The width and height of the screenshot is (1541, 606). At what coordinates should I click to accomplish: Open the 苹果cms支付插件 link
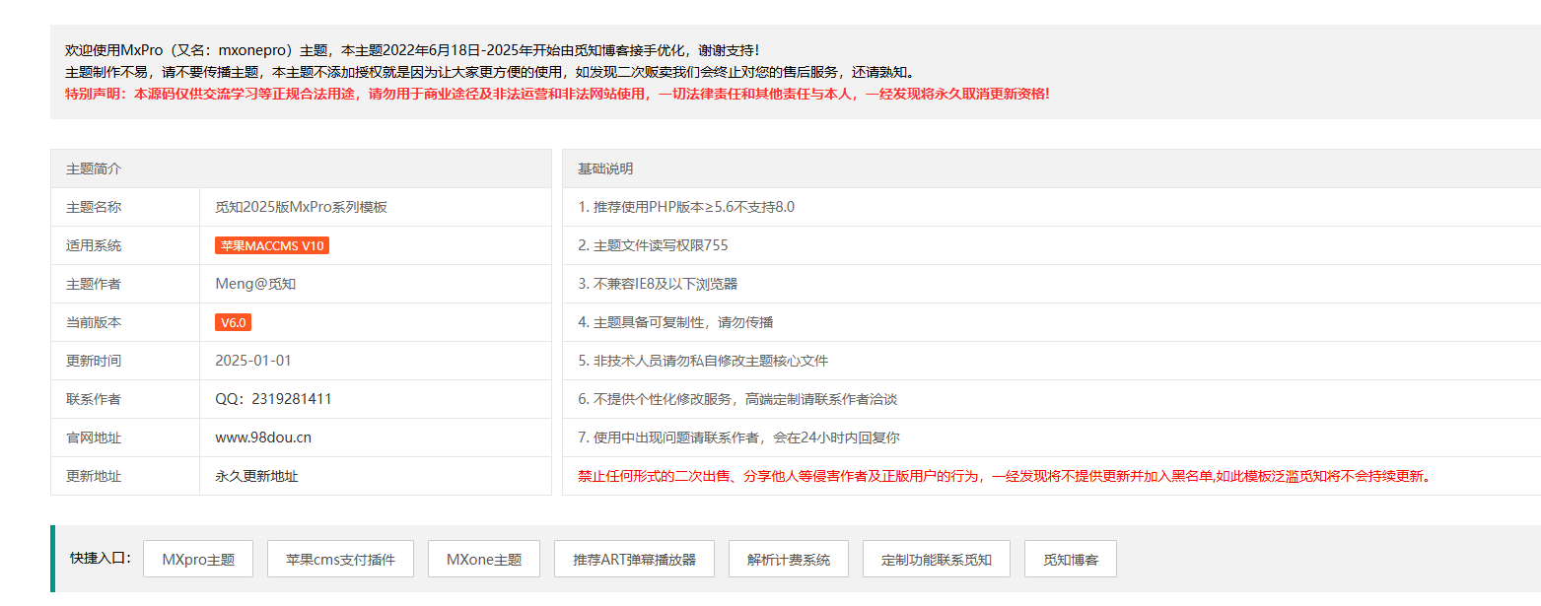[x=340, y=558]
